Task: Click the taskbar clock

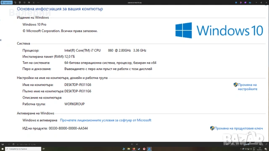Action: [x=260, y=149]
